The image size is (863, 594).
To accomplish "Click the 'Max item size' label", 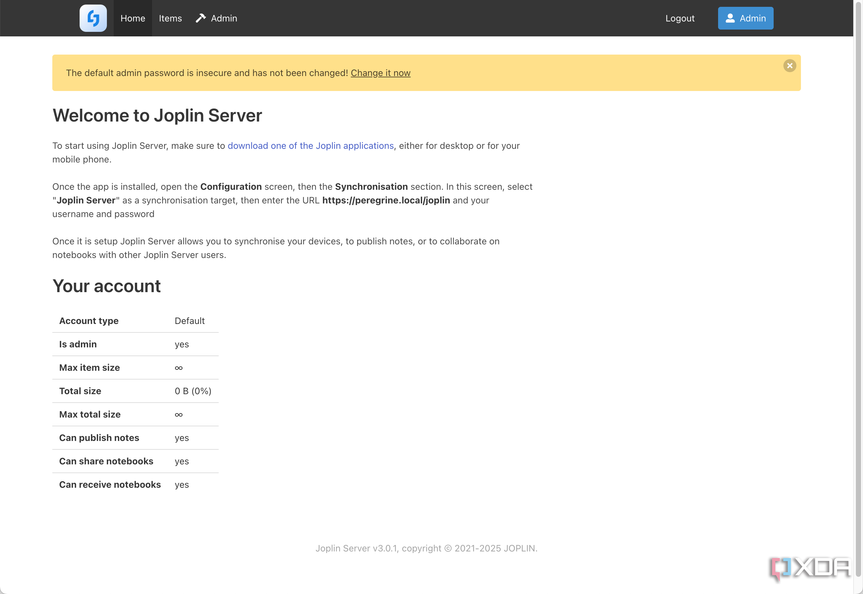I will pyautogui.click(x=89, y=368).
